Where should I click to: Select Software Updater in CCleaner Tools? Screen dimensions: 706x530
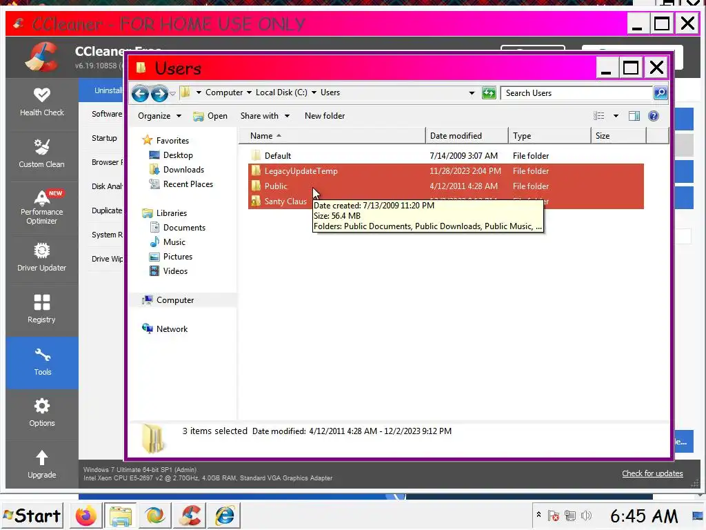pyautogui.click(x=107, y=114)
